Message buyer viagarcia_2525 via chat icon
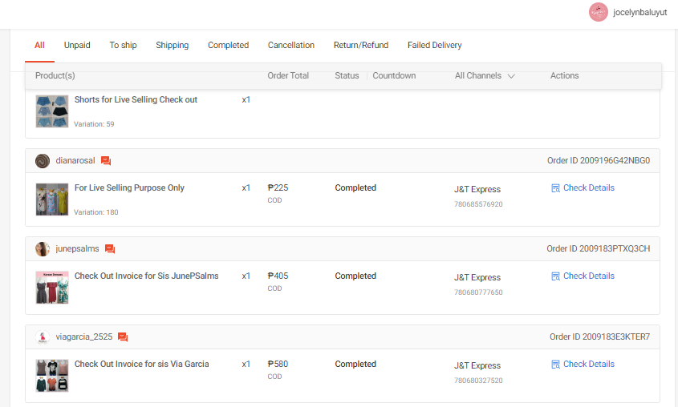Image resolution: width=678 pixels, height=407 pixels. pos(123,337)
